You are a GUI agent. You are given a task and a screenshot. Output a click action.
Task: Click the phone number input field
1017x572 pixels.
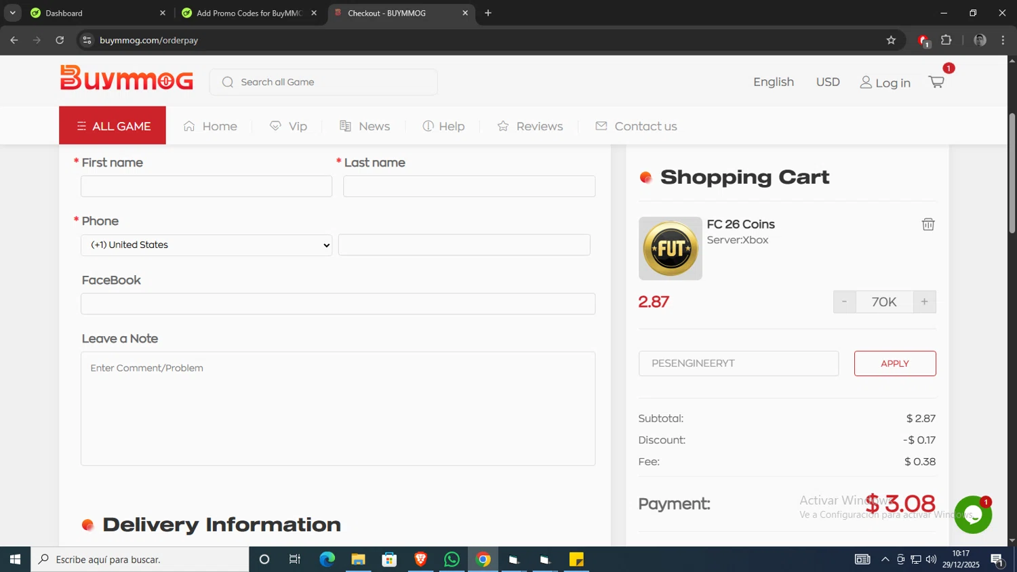click(464, 245)
